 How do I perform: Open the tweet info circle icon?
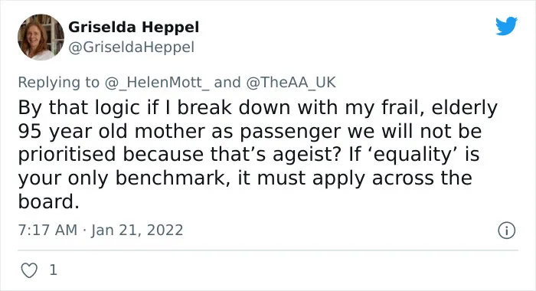(507, 231)
